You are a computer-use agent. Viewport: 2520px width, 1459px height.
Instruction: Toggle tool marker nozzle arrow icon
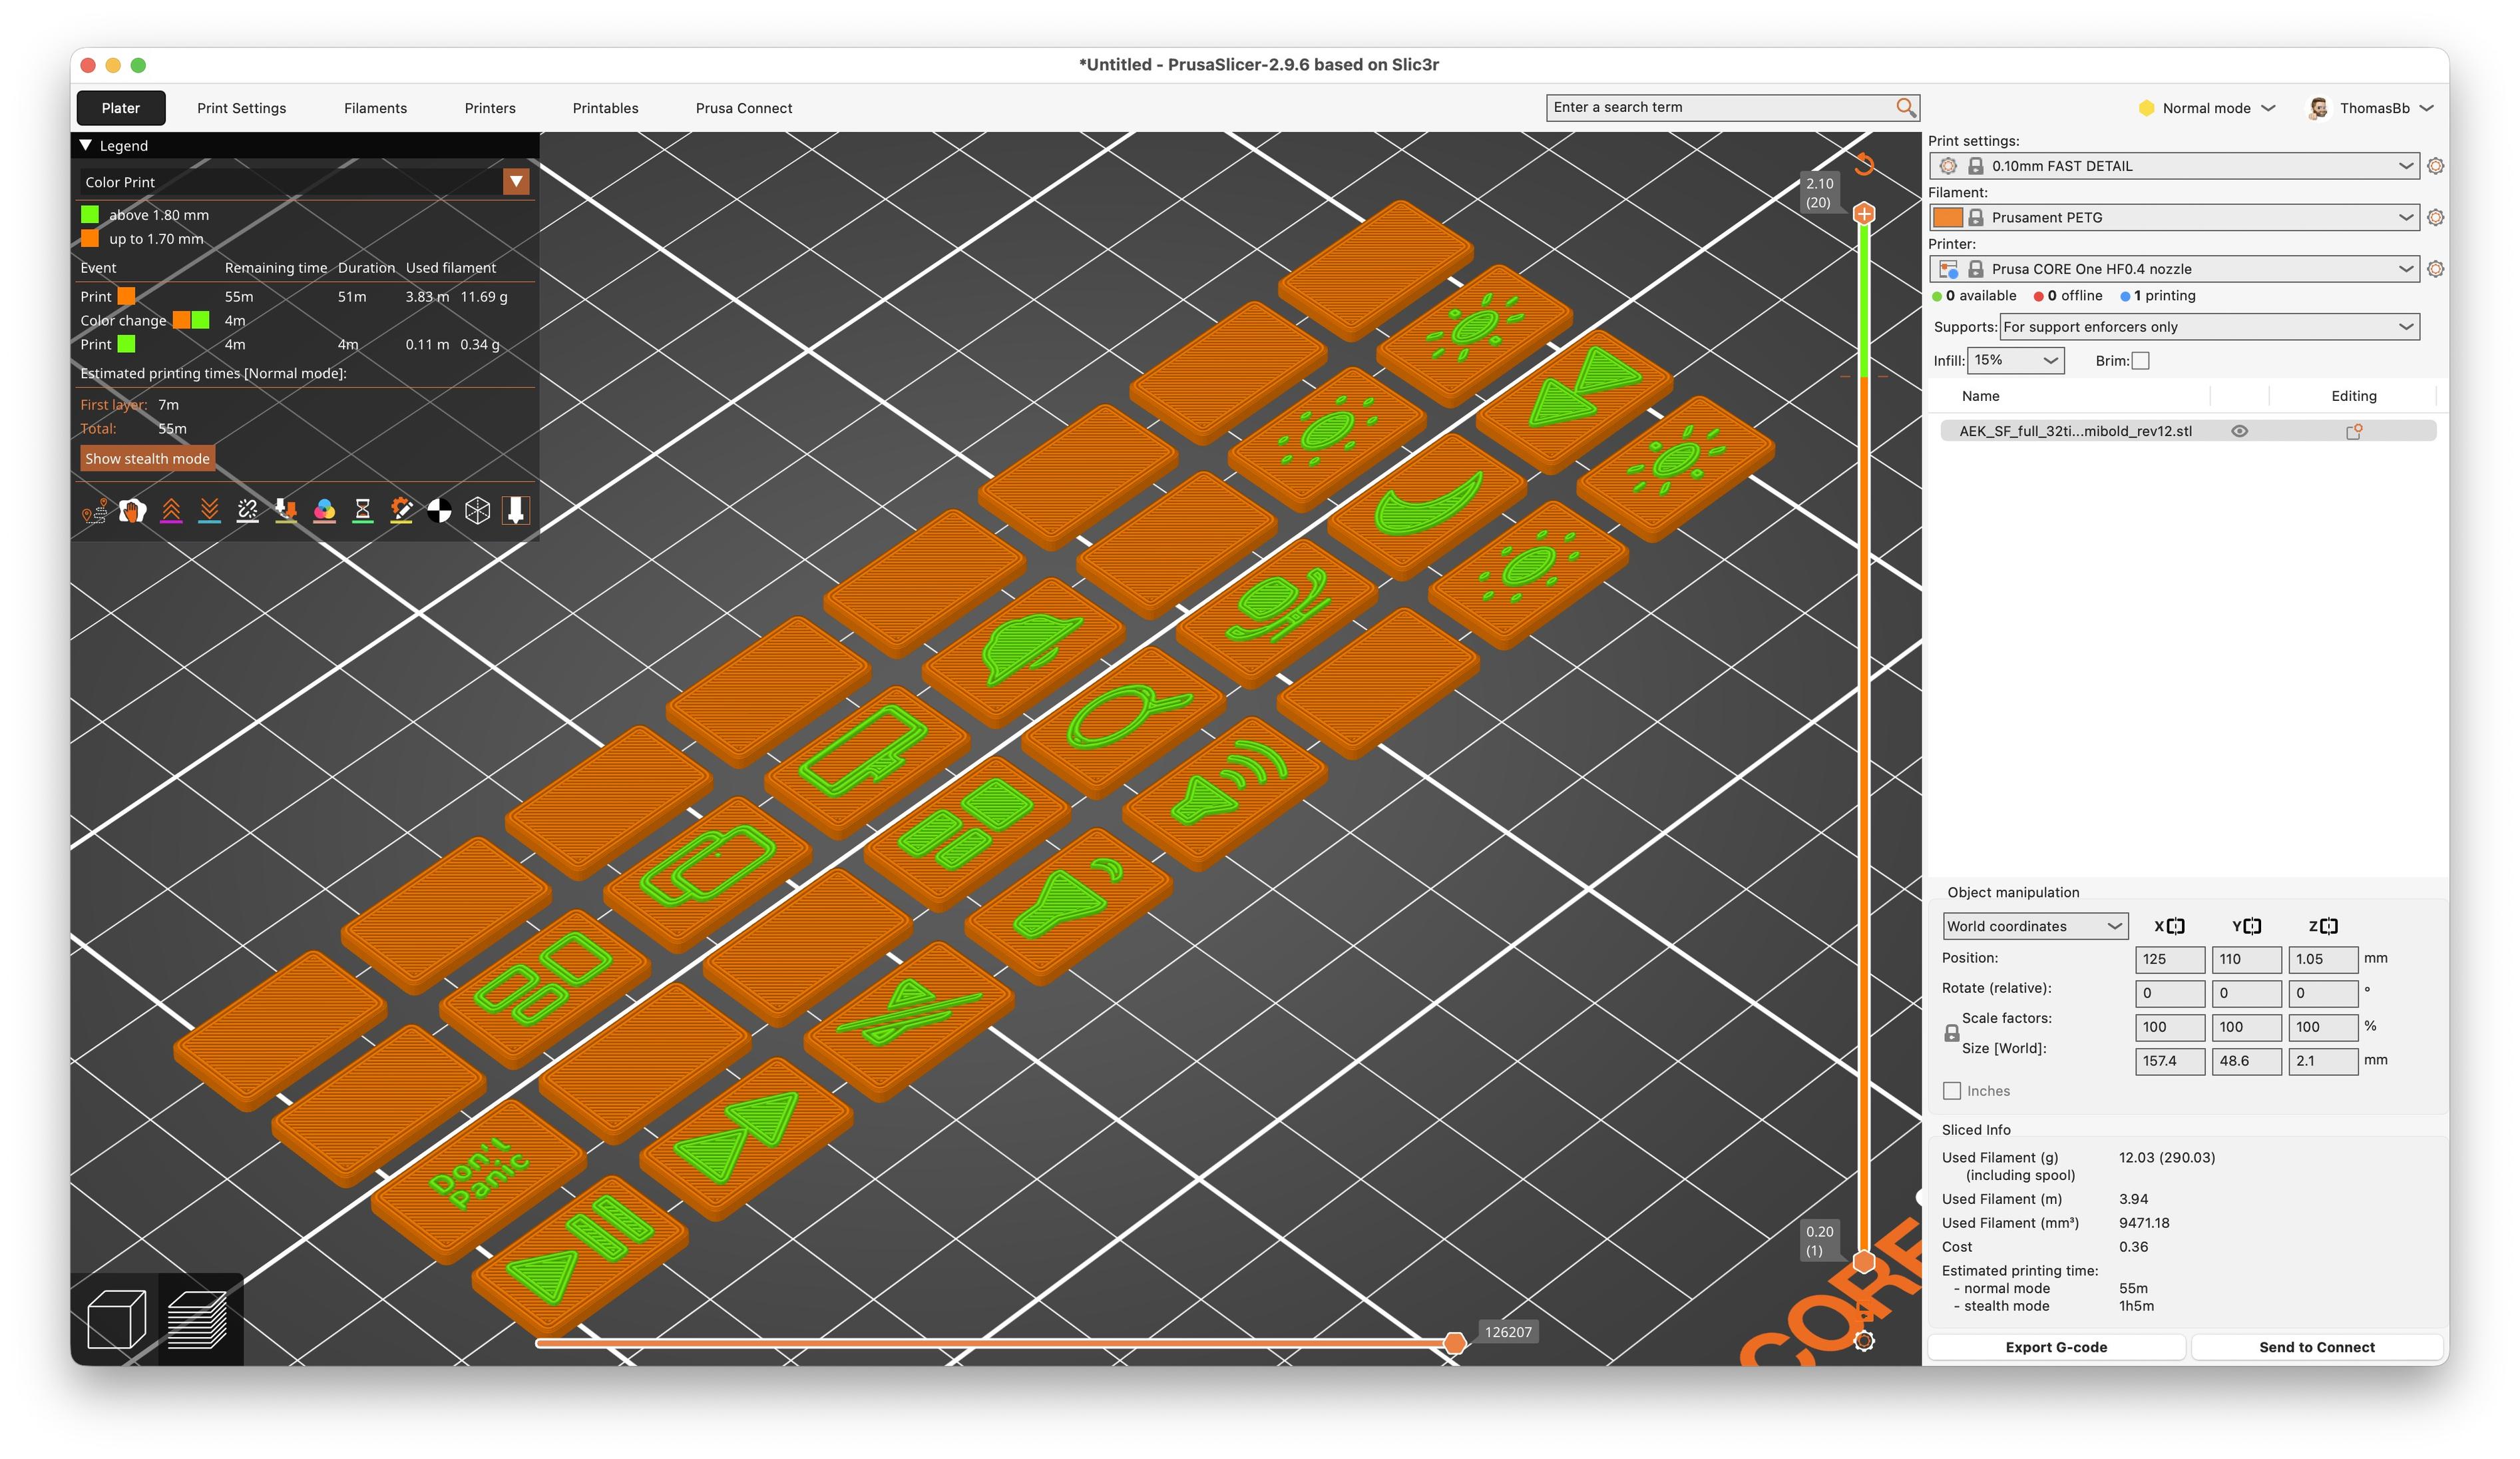tap(516, 511)
